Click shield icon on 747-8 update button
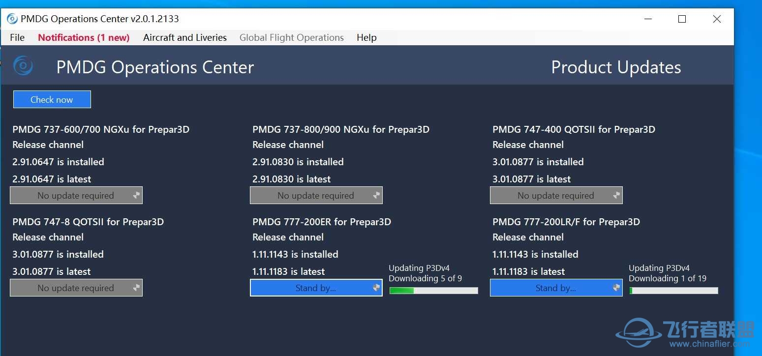 [x=136, y=288]
